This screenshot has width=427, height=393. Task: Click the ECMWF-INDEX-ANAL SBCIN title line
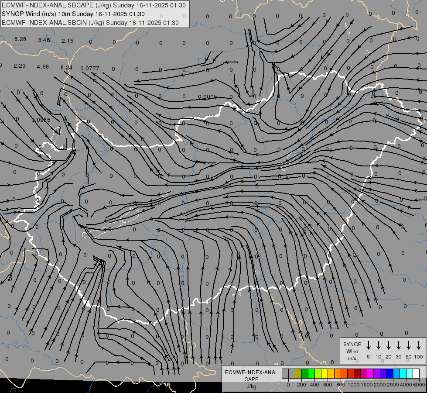(x=90, y=23)
